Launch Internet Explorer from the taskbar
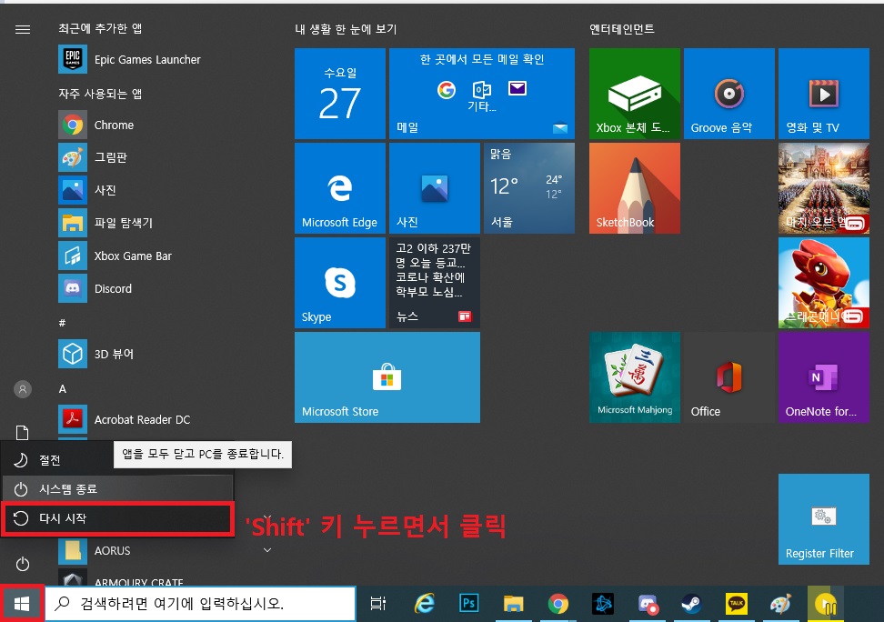This screenshot has width=884, height=622. coord(424,604)
